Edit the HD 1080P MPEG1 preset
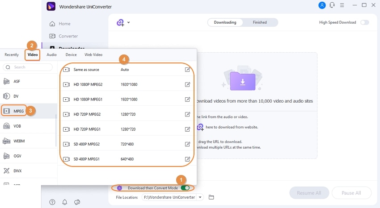The image size is (380, 208). pos(187,100)
